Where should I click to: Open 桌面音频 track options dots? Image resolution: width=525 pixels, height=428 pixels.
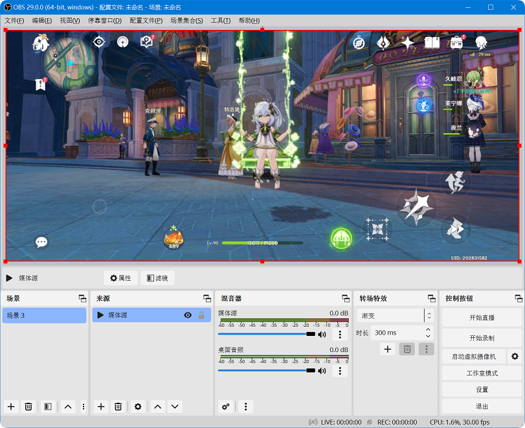click(340, 371)
